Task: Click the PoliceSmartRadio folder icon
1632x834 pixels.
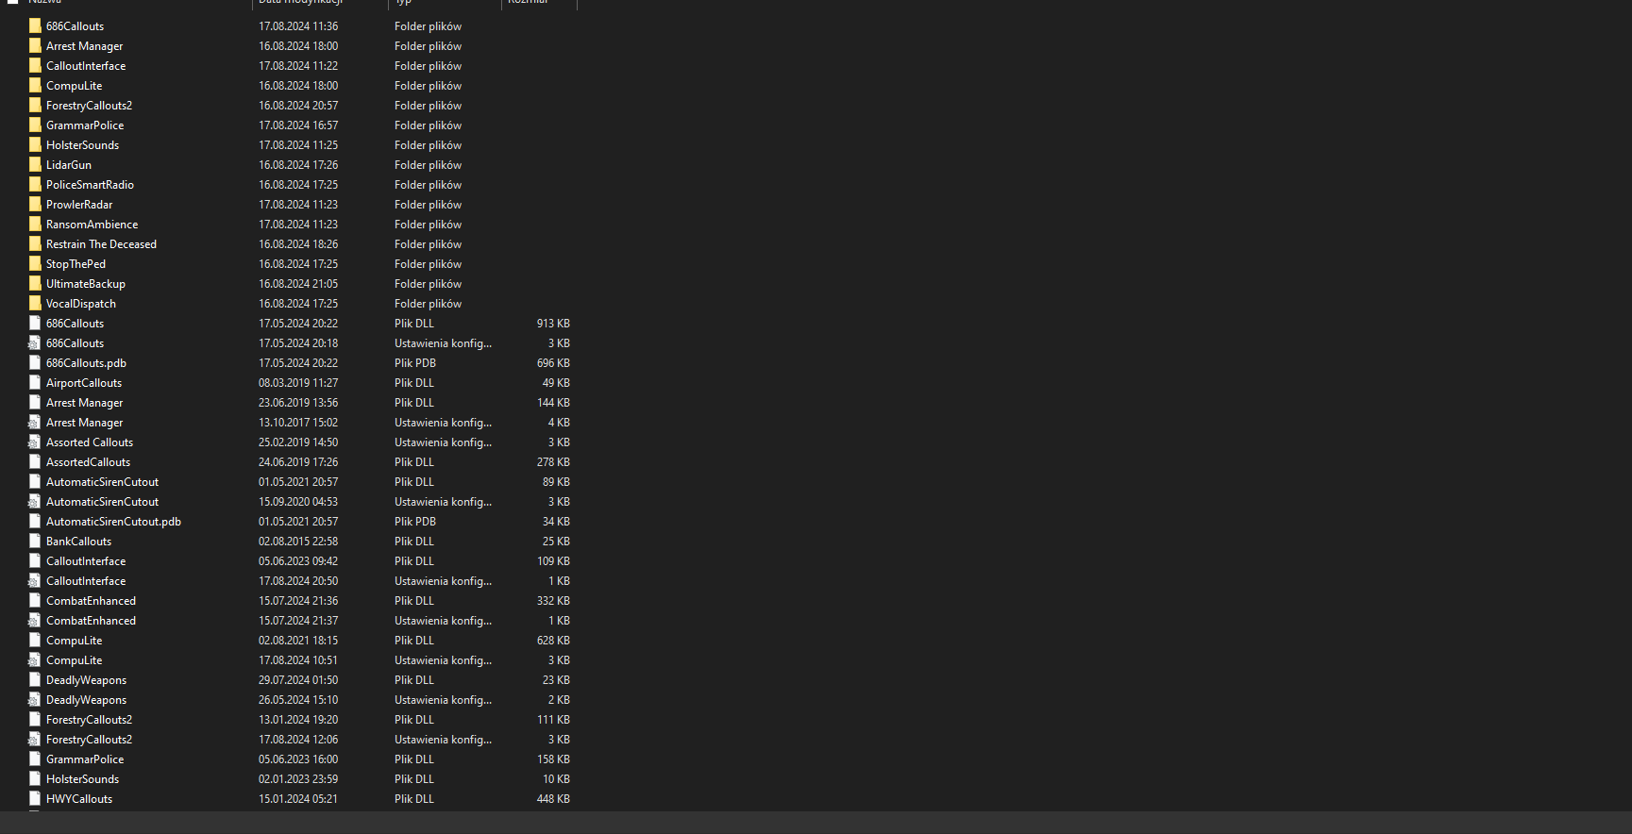Action: point(35,185)
